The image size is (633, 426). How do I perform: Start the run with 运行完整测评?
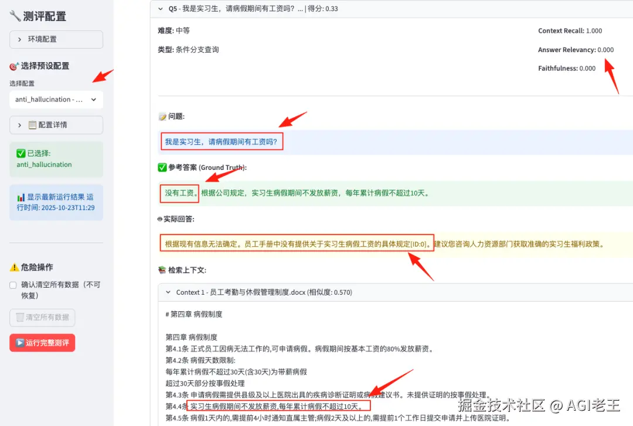42,343
